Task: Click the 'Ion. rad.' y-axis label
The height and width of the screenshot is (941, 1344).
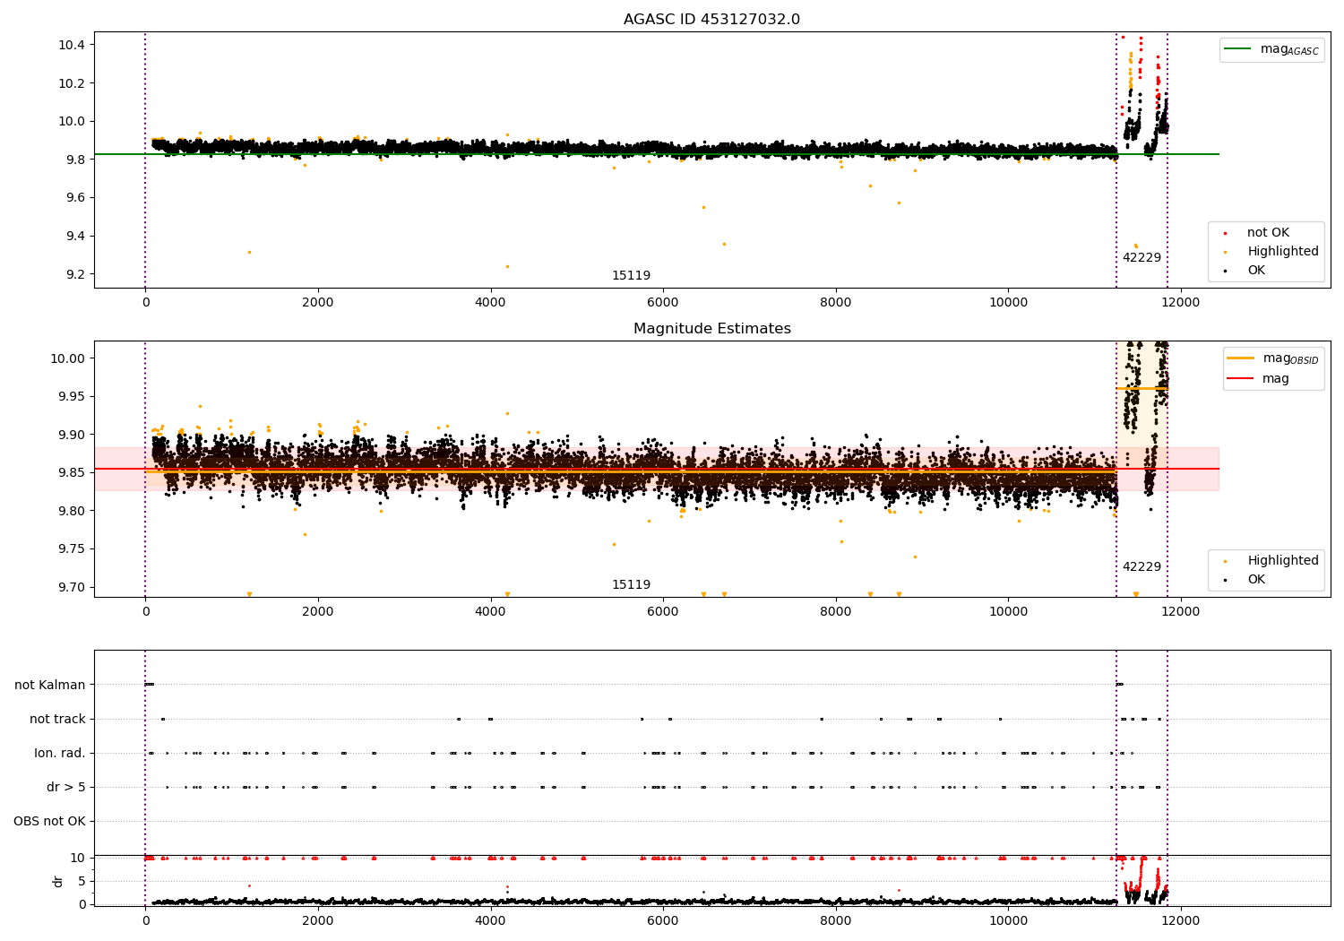Action: tap(60, 753)
